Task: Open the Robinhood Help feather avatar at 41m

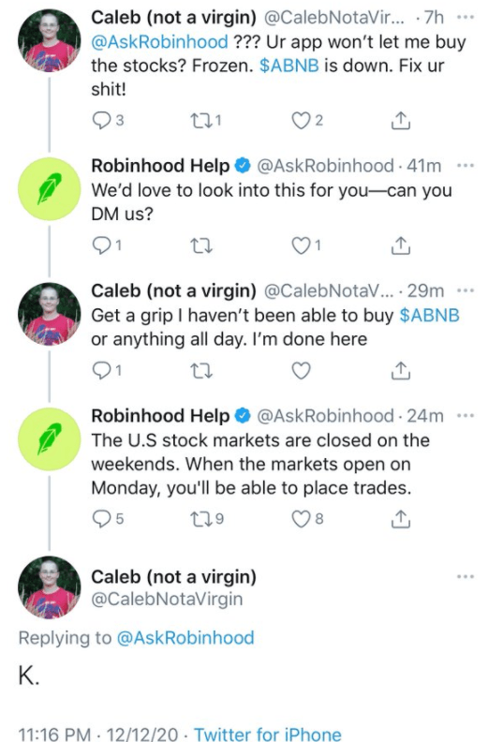Action: coord(50,189)
